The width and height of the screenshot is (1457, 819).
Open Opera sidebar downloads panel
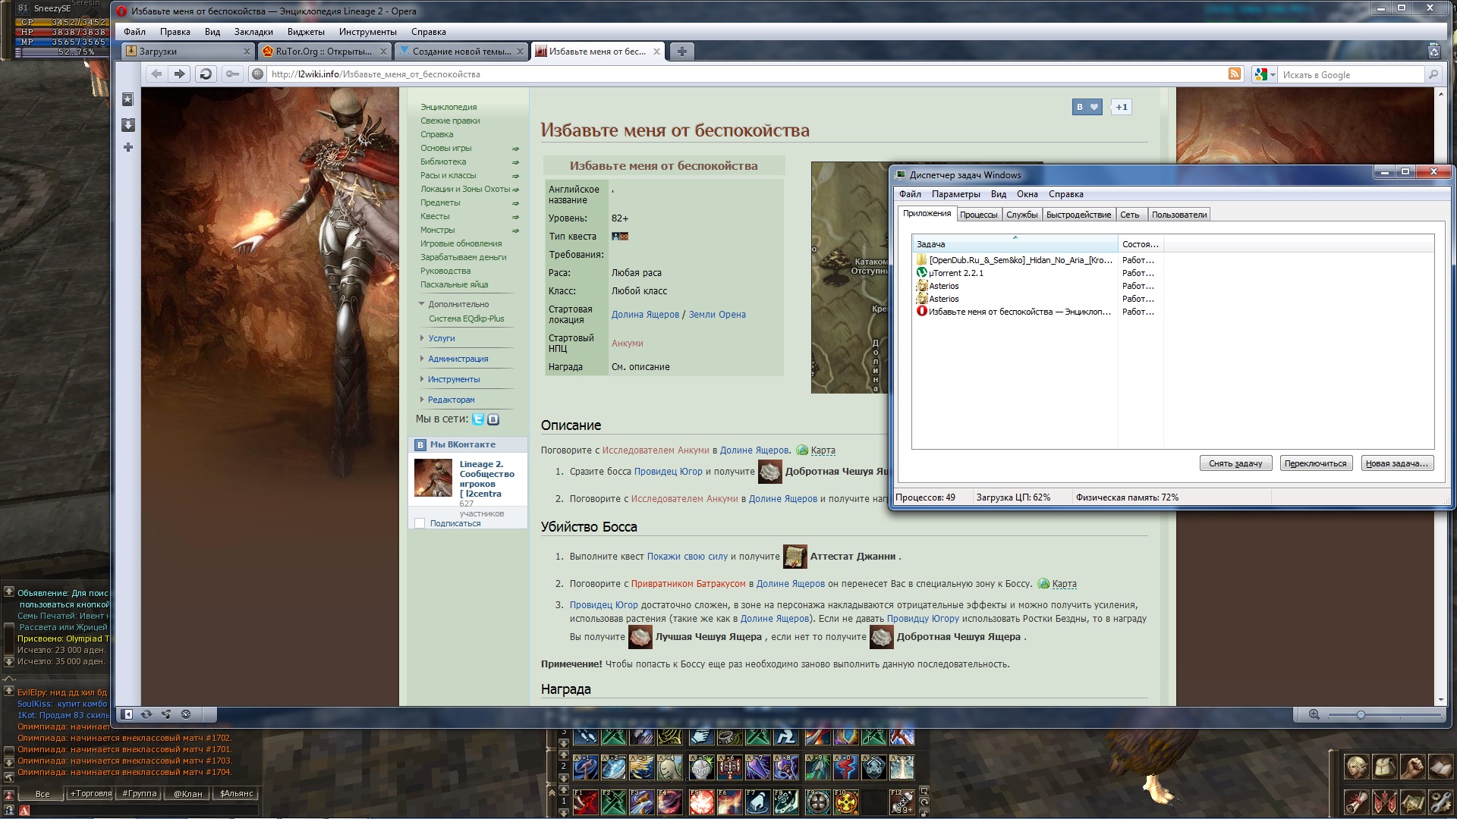[128, 124]
